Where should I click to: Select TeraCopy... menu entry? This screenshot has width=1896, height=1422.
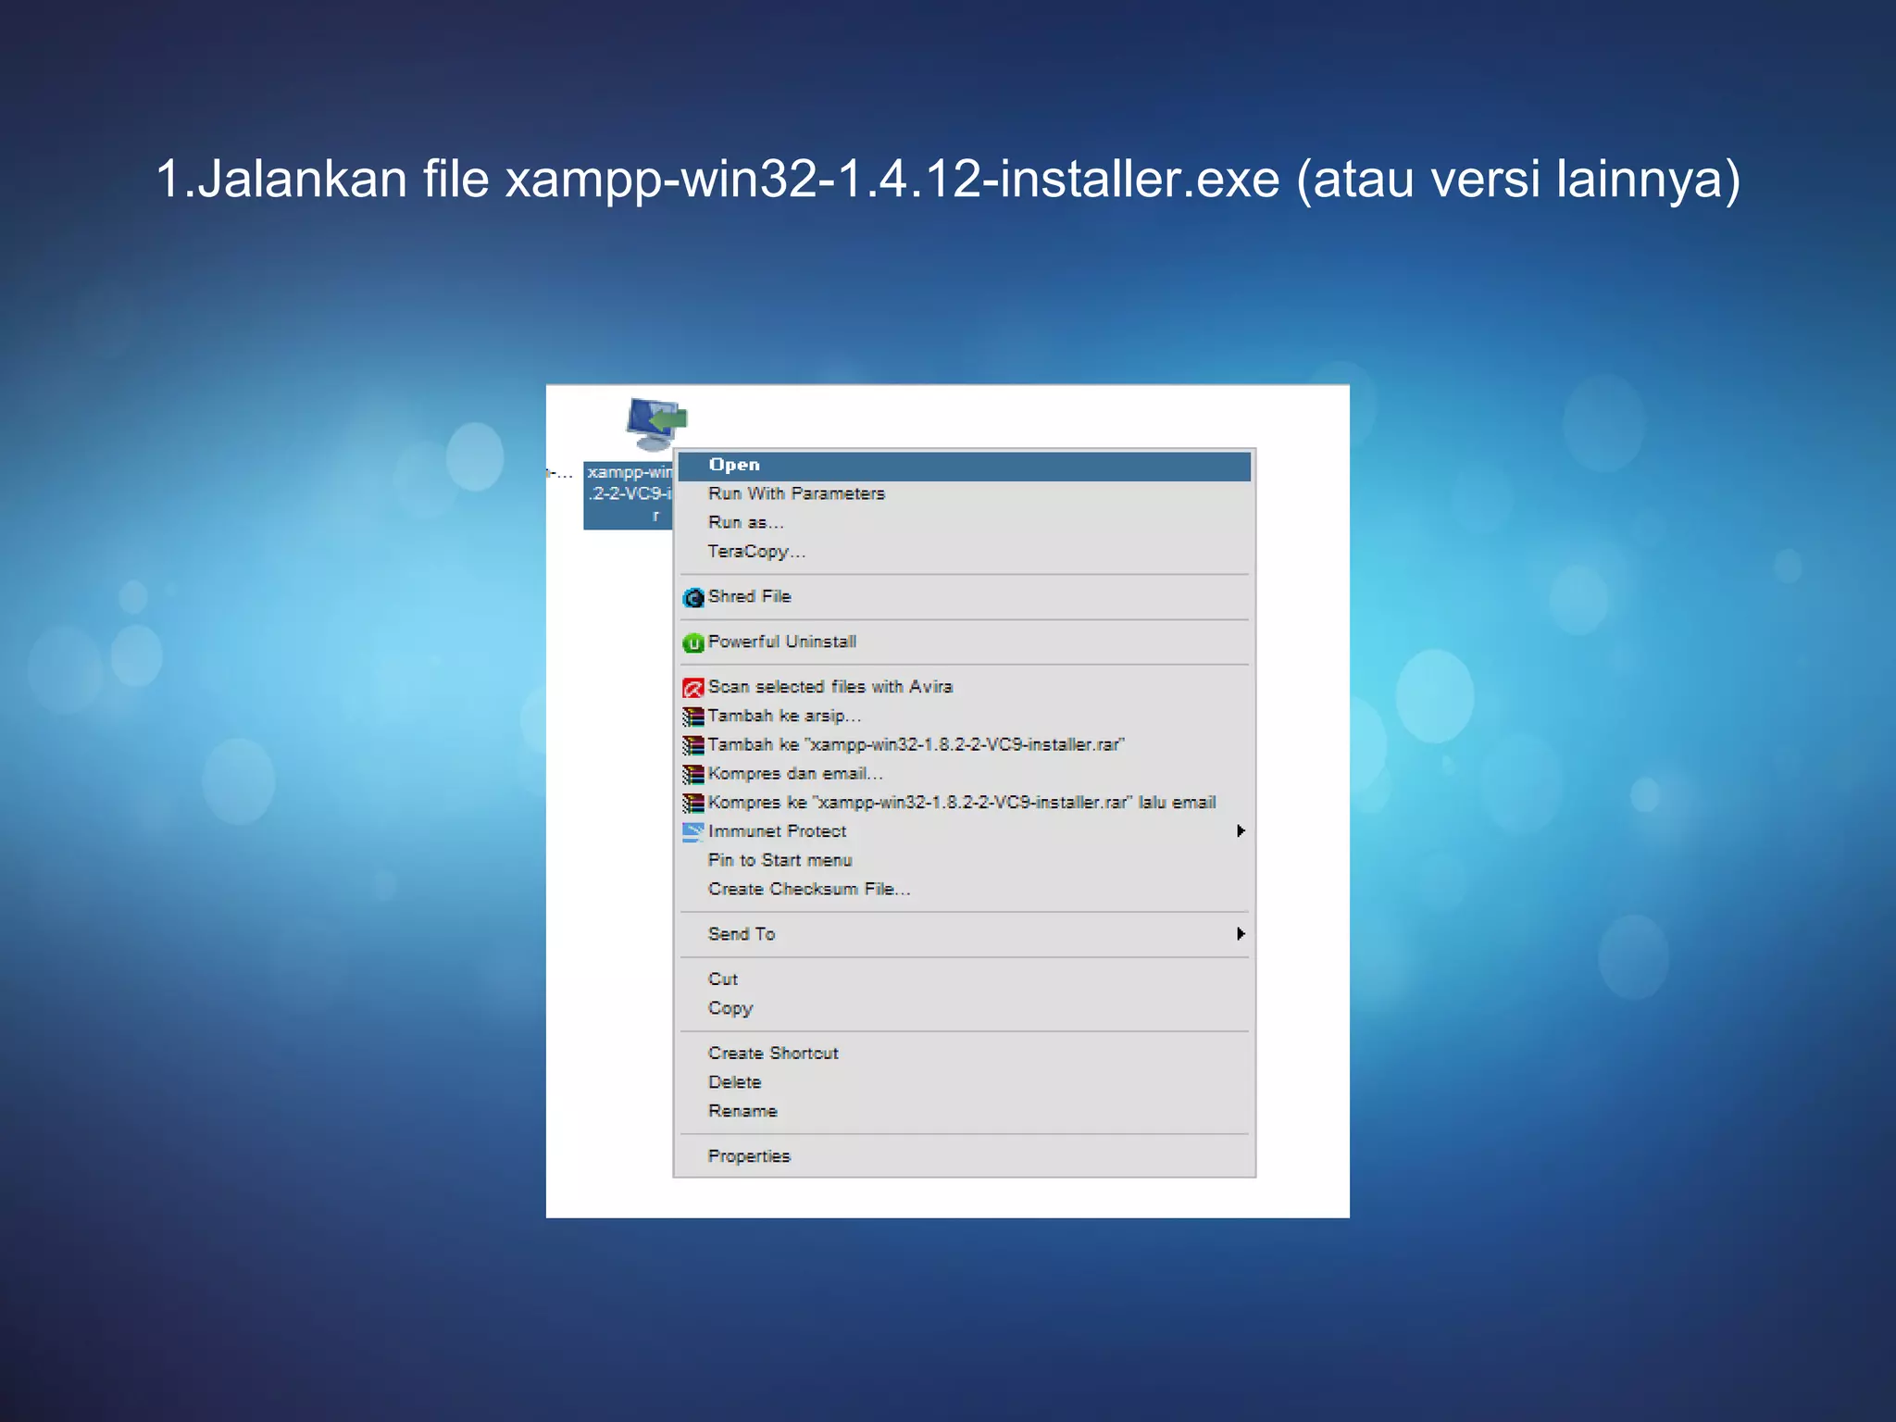[964, 552]
